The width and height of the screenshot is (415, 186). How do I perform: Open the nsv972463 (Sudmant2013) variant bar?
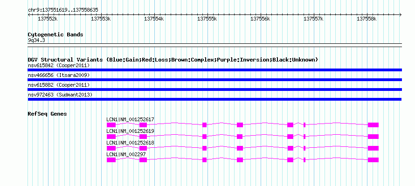click(x=214, y=99)
